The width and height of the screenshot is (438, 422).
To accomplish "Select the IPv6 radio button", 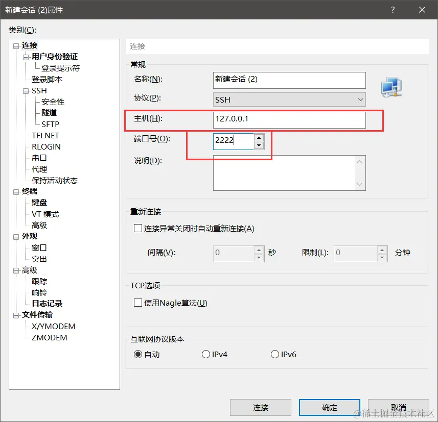I will 275,354.
